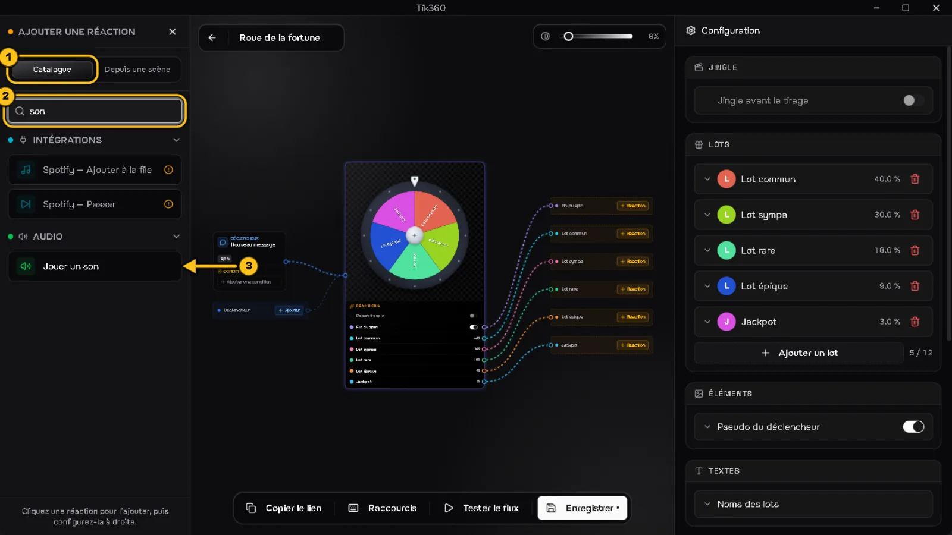Expand the Lot sympa row

707,215
